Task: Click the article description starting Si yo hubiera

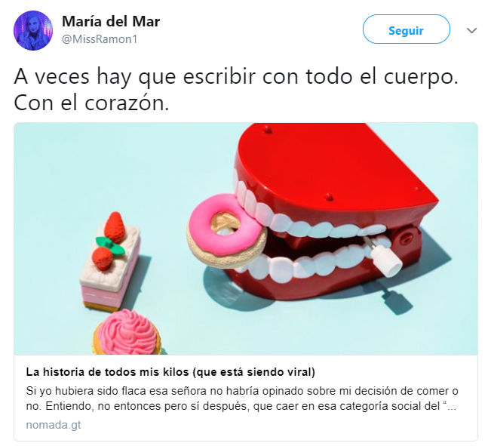Action: (x=242, y=398)
